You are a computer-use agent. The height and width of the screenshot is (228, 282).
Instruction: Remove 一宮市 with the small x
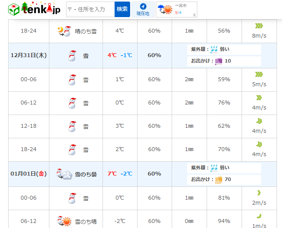pos(194,15)
